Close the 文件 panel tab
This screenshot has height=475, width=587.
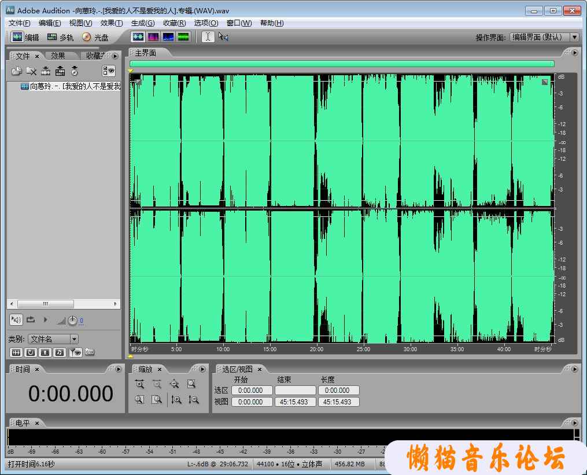37,56
